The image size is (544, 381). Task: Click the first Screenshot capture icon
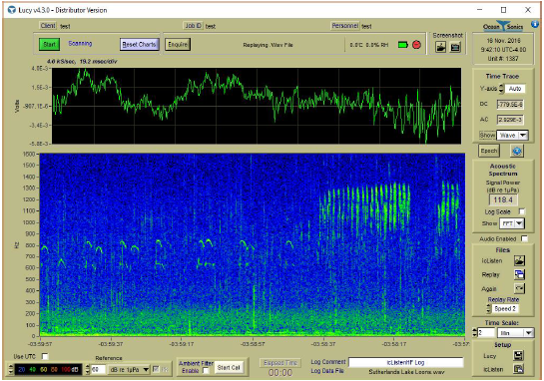pyautogui.click(x=440, y=47)
